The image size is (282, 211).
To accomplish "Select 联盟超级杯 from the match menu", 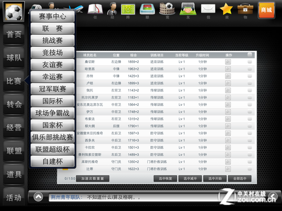I will coord(52,149).
